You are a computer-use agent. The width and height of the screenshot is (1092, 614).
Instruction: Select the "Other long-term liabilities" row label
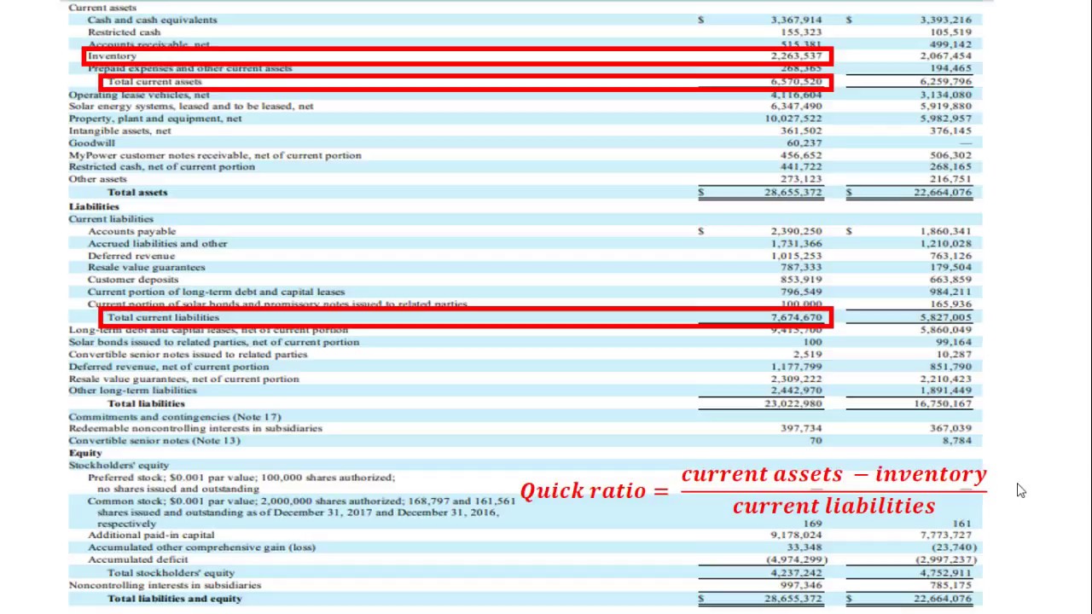click(x=133, y=391)
